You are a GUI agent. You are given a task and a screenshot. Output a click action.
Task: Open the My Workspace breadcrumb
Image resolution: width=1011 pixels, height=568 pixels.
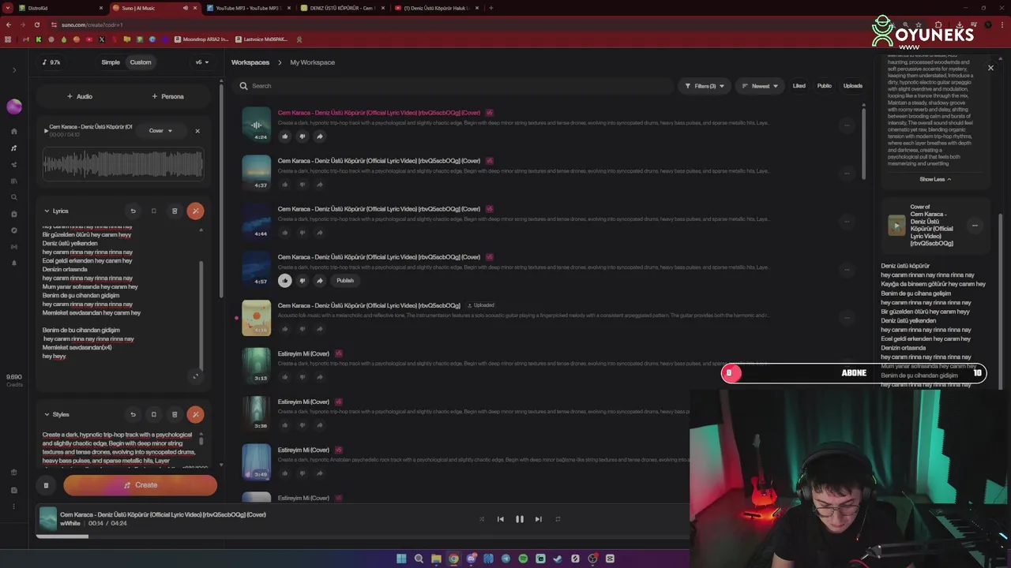point(312,62)
